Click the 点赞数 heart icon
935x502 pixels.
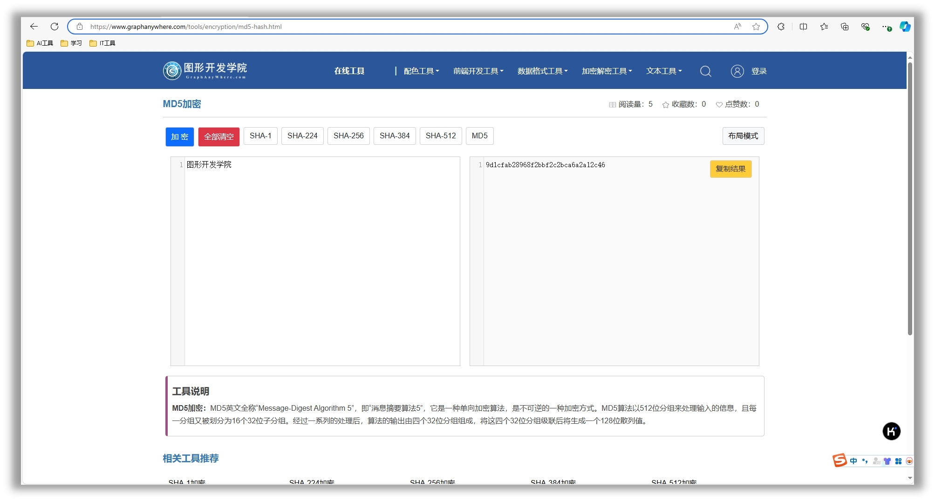(x=719, y=105)
